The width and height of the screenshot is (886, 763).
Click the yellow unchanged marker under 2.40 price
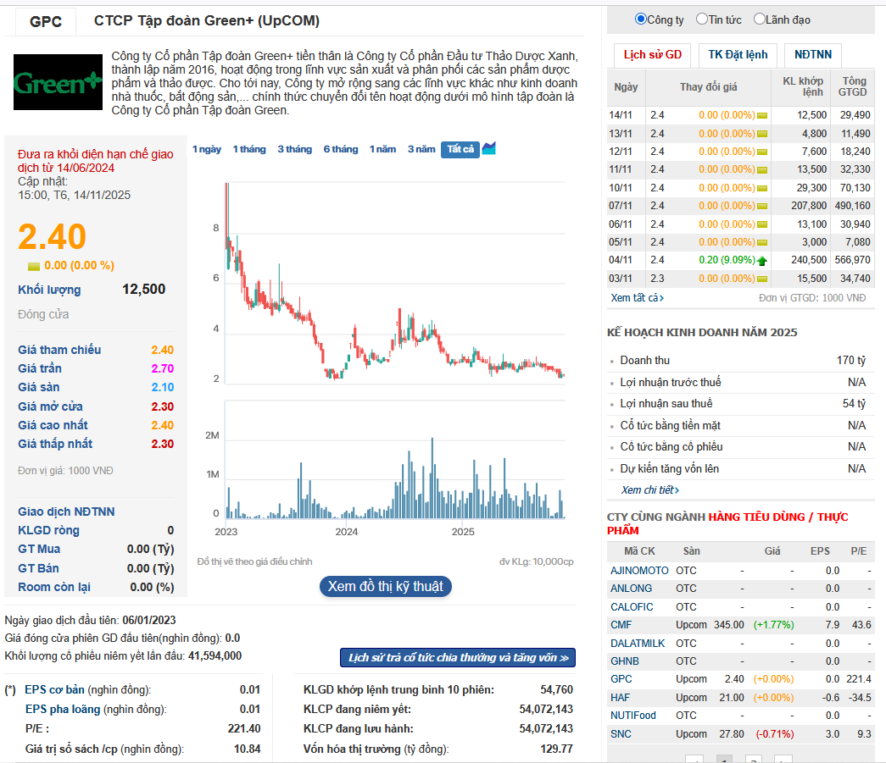34,267
